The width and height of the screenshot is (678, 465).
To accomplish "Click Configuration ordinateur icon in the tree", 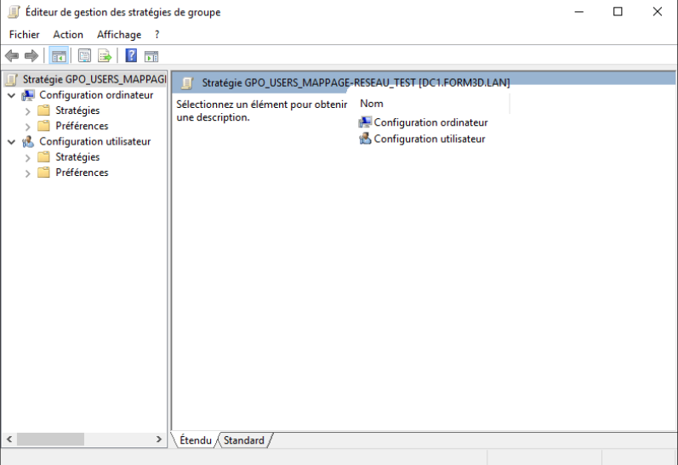I will 28,95.
